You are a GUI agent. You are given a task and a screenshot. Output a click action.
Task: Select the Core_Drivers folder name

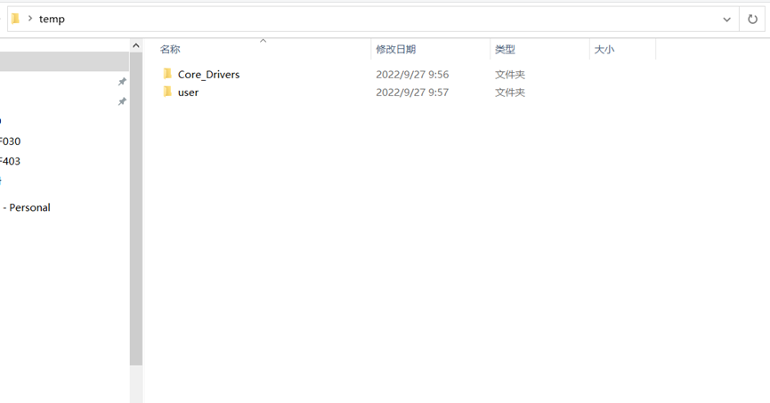(x=208, y=75)
